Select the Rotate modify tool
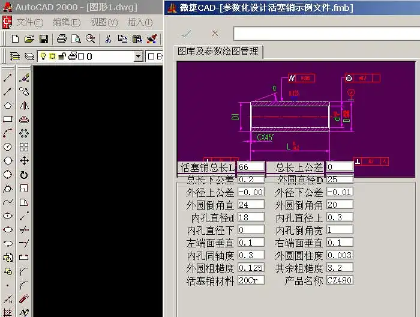 (x=24, y=175)
